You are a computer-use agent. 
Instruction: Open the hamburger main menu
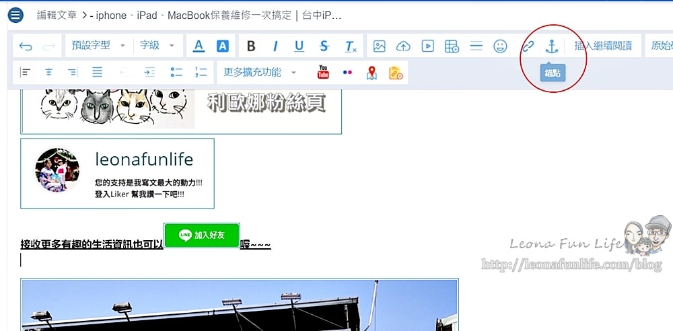coord(15,15)
